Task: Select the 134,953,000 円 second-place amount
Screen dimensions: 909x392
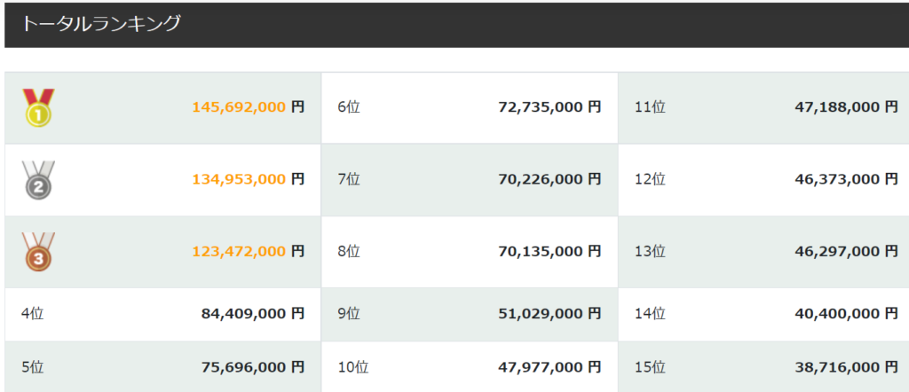Action: (x=248, y=179)
